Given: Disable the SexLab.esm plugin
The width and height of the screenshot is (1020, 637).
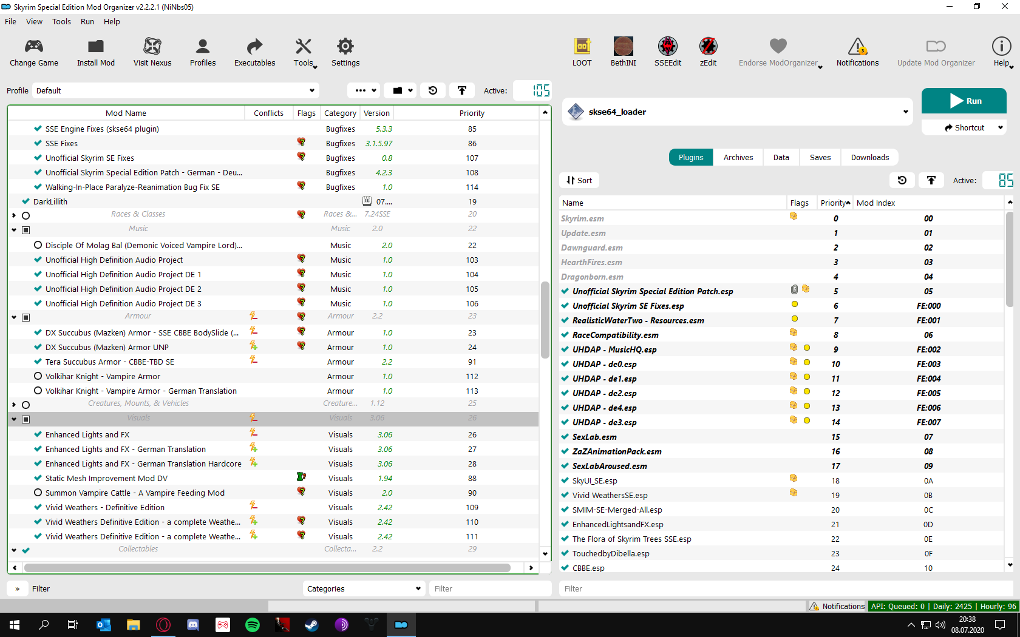Looking at the screenshot, I should pos(566,437).
